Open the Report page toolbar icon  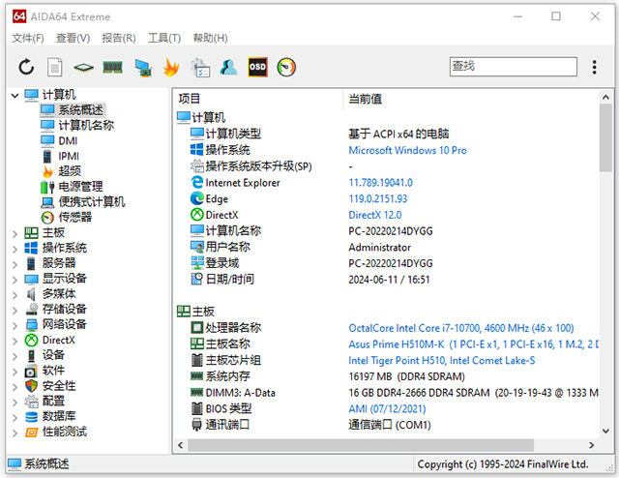(x=55, y=67)
